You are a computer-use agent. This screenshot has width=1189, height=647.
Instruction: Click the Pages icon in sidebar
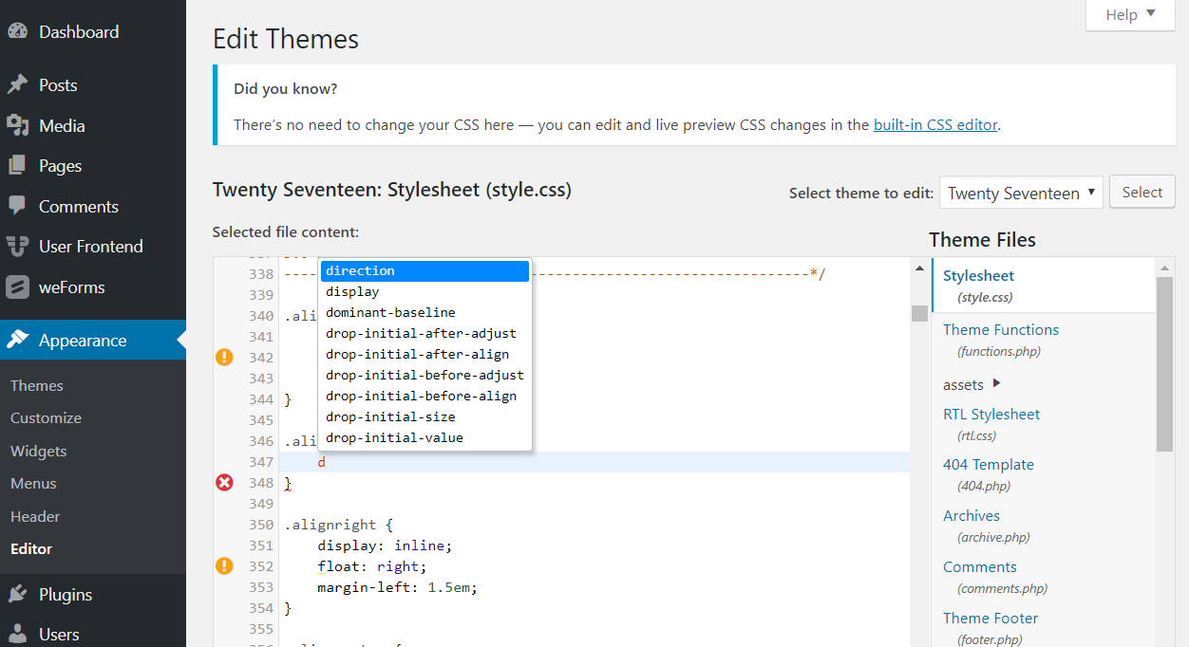17,165
